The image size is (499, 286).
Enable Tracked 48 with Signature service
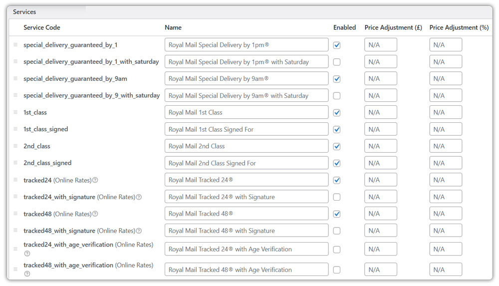coord(337,231)
